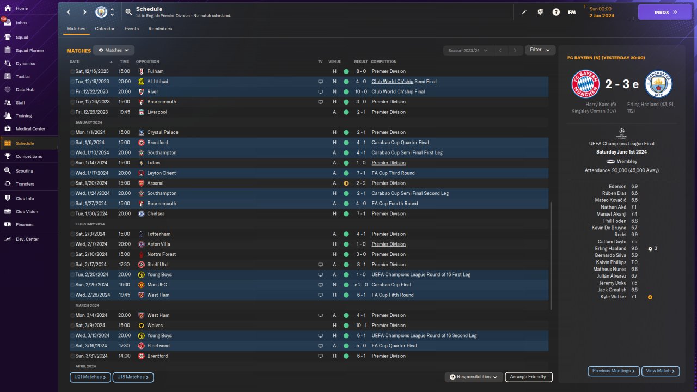The image size is (697, 392).
Task: Click the football world icon in top bar
Action: [x=540, y=12]
